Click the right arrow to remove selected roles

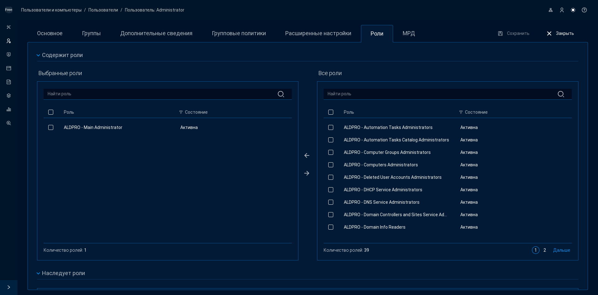click(307, 173)
